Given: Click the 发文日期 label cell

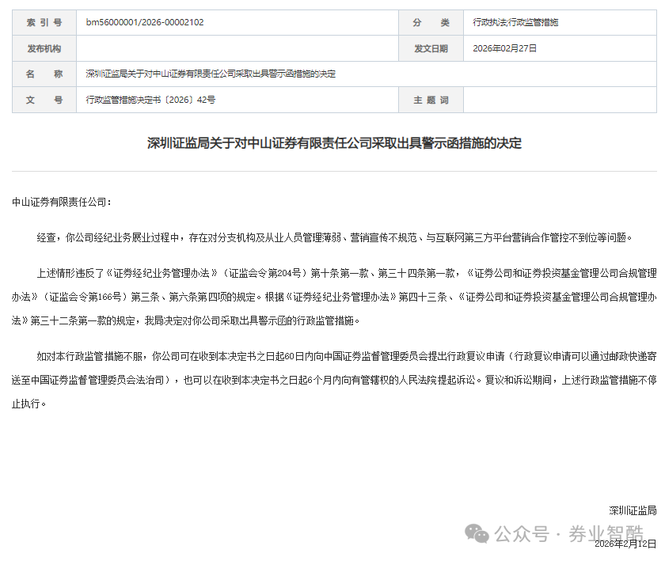Looking at the screenshot, I should [x=431, y=48].
